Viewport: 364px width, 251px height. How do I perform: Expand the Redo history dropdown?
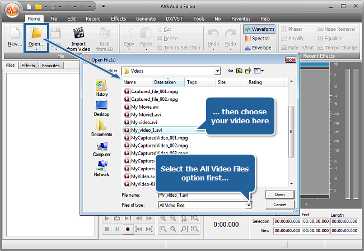(230, 49)
